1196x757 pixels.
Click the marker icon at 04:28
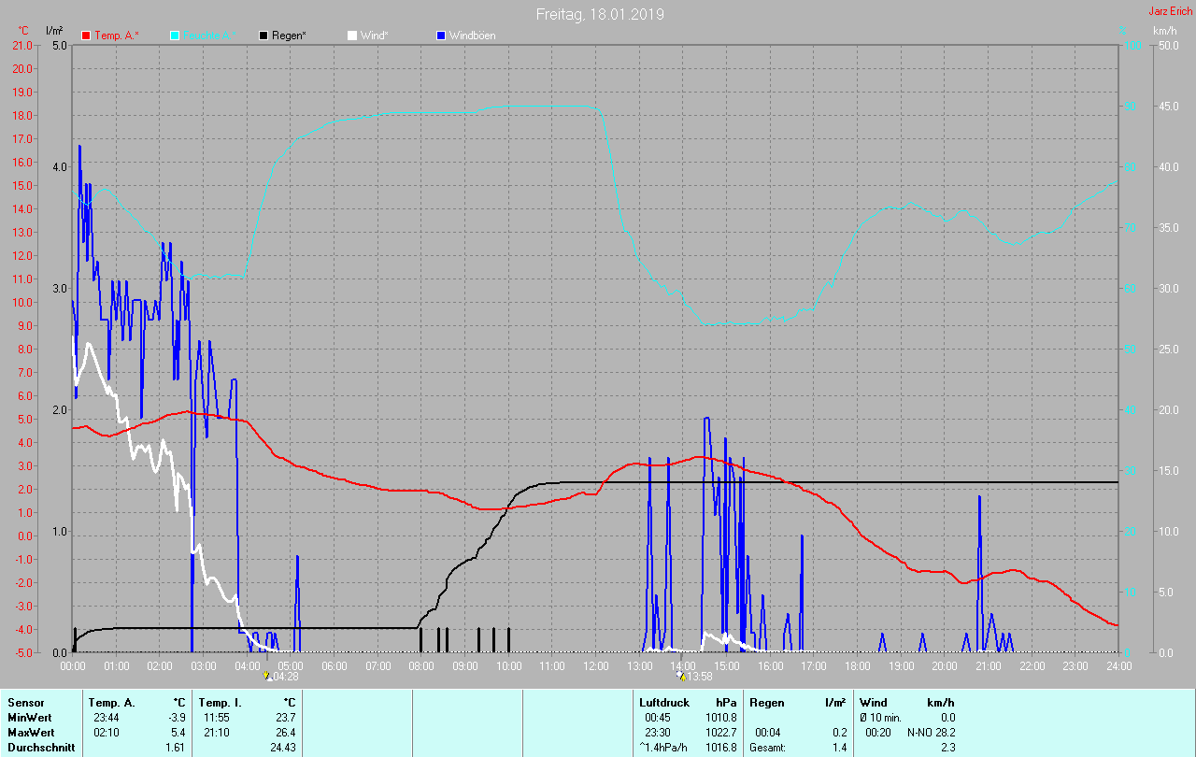pos(266,675)
